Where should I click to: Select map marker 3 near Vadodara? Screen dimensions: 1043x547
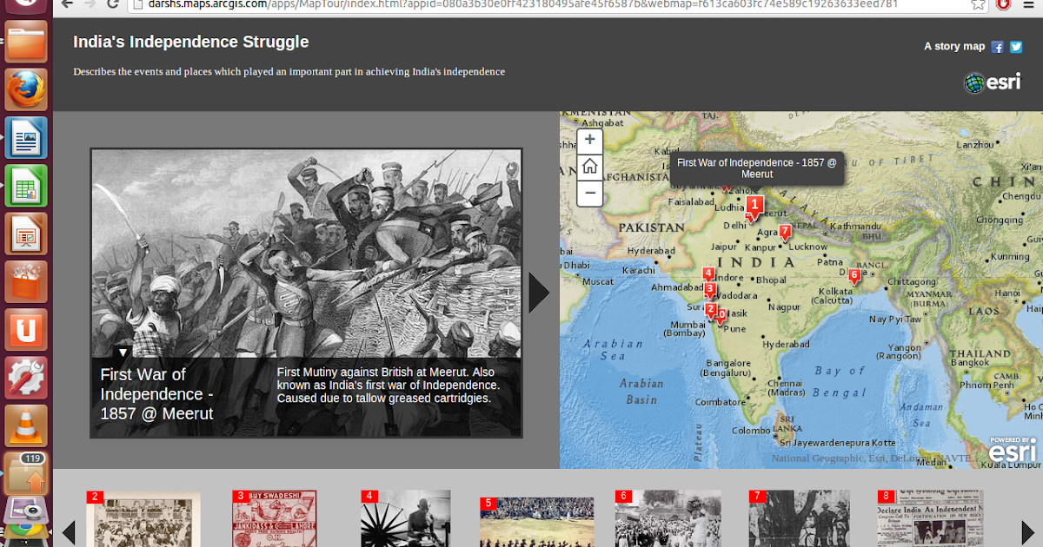click(710, 290)
